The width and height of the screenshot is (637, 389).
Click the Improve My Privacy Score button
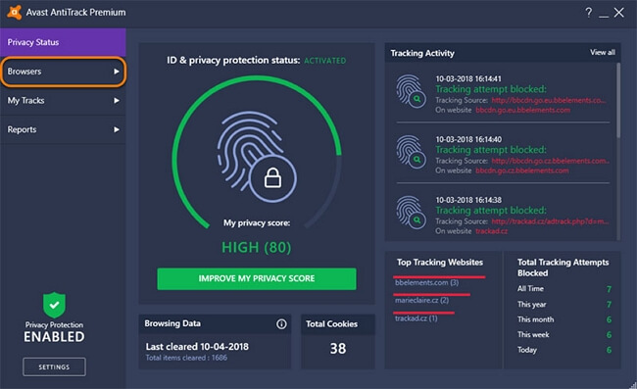point(257,278)
